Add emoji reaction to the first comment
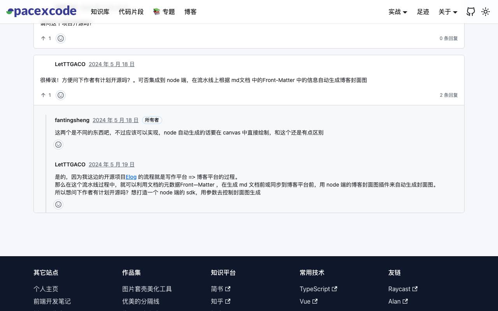The height and width of the screenshot is (311, 498). click(x=61, y=38)
